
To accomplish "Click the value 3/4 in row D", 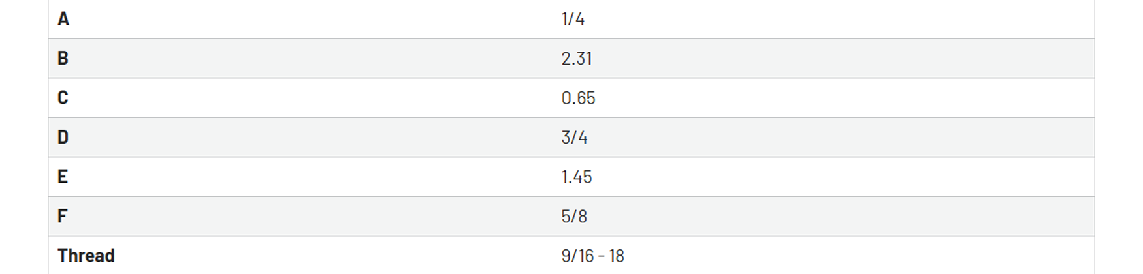I will (574, 138).
